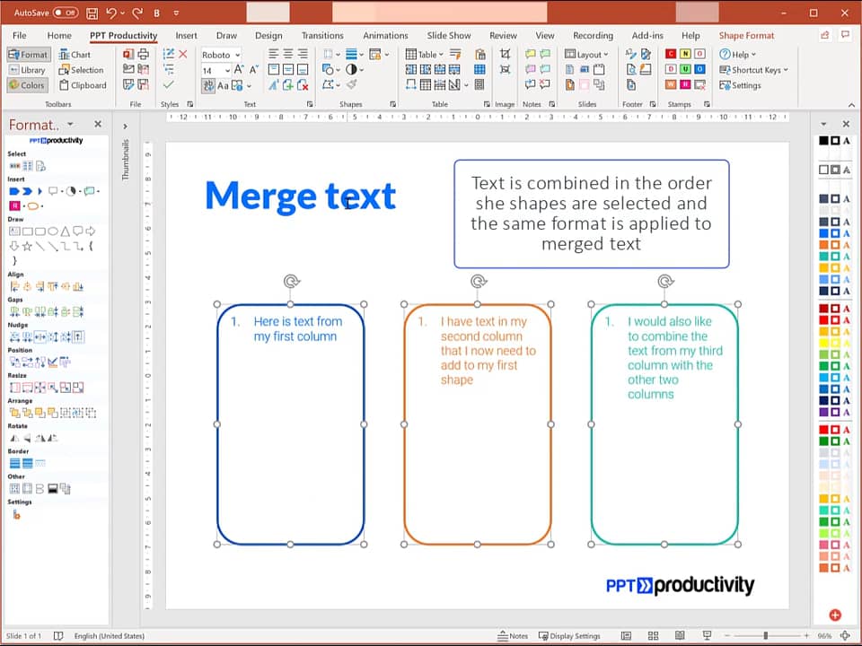Click the Selection button in Toolbars group
Screen dimensions: 862x646
(81, 70)
